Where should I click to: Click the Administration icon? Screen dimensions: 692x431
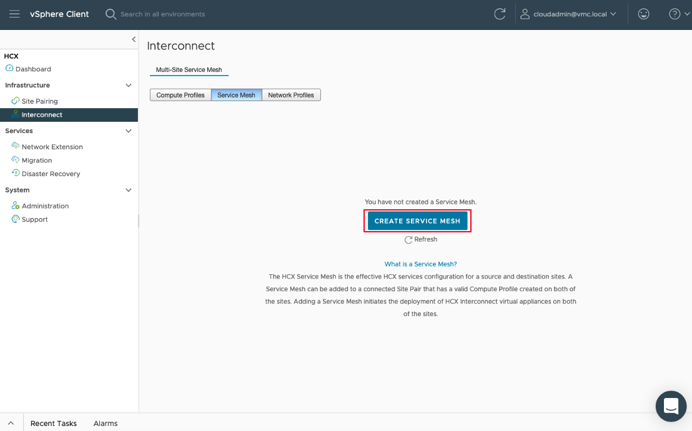click(x=16, y=206)
